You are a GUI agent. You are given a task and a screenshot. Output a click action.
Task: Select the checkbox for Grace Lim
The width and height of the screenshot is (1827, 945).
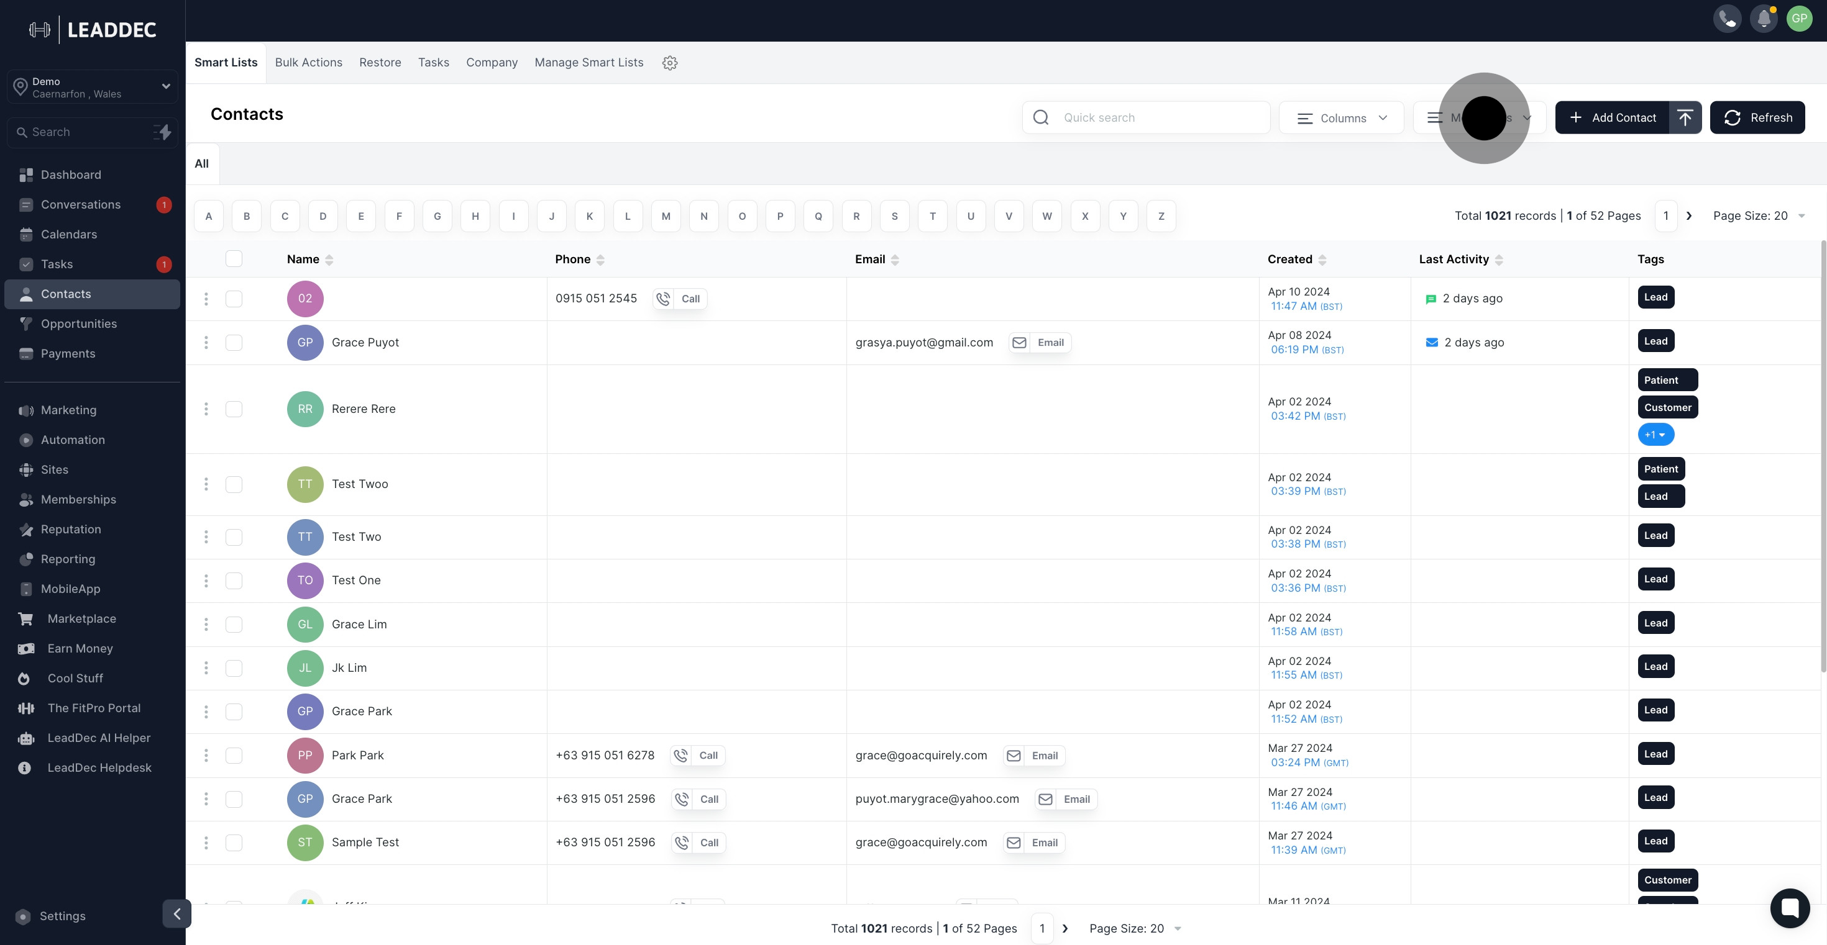pyautogui.click(x=234, y=624)
